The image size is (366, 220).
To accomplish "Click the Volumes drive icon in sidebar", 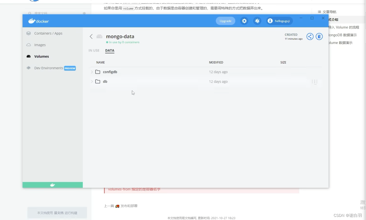I will pyautogui.click(x=29, y=56).
